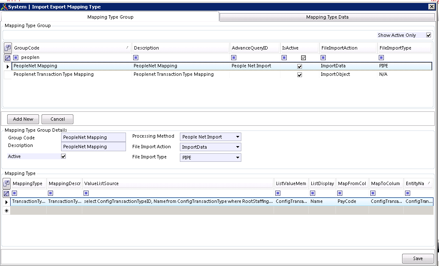Click the Group Code input field
Screen dimensions: 439x266
tap(93, 137)
